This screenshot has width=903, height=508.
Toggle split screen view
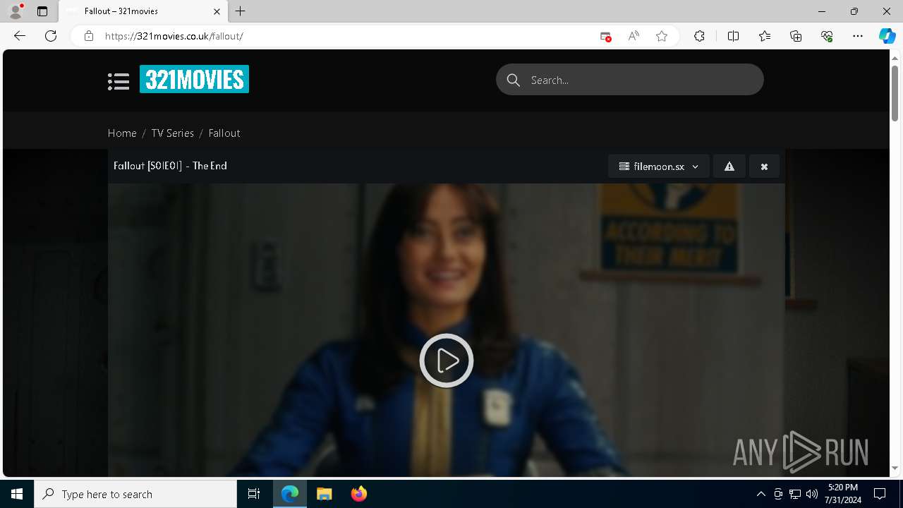pyautogui.click(x=733, y=36)
